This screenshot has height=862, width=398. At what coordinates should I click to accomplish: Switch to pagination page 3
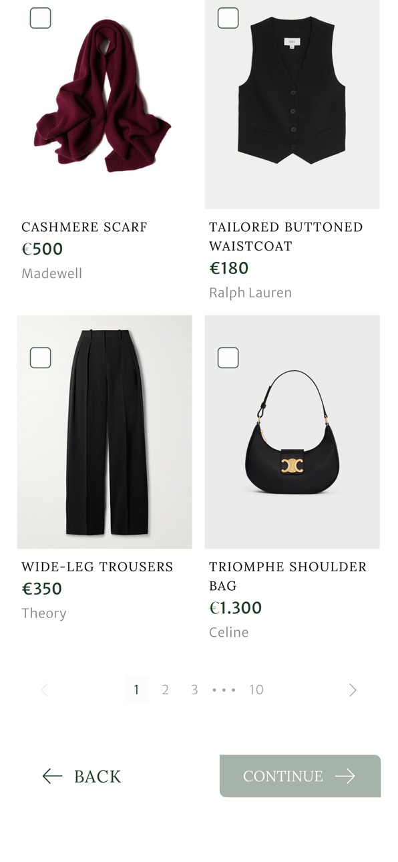(194, 690)
